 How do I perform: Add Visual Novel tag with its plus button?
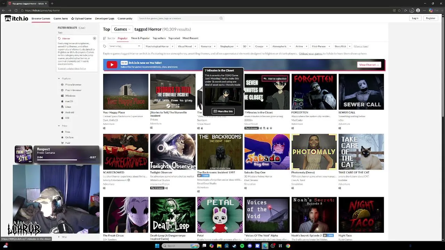coord(196,46)
